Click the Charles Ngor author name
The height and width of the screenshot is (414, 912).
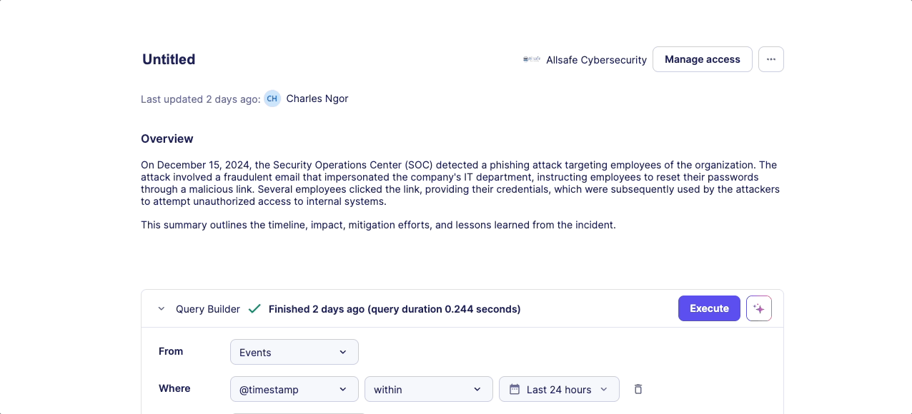point(317,99)
